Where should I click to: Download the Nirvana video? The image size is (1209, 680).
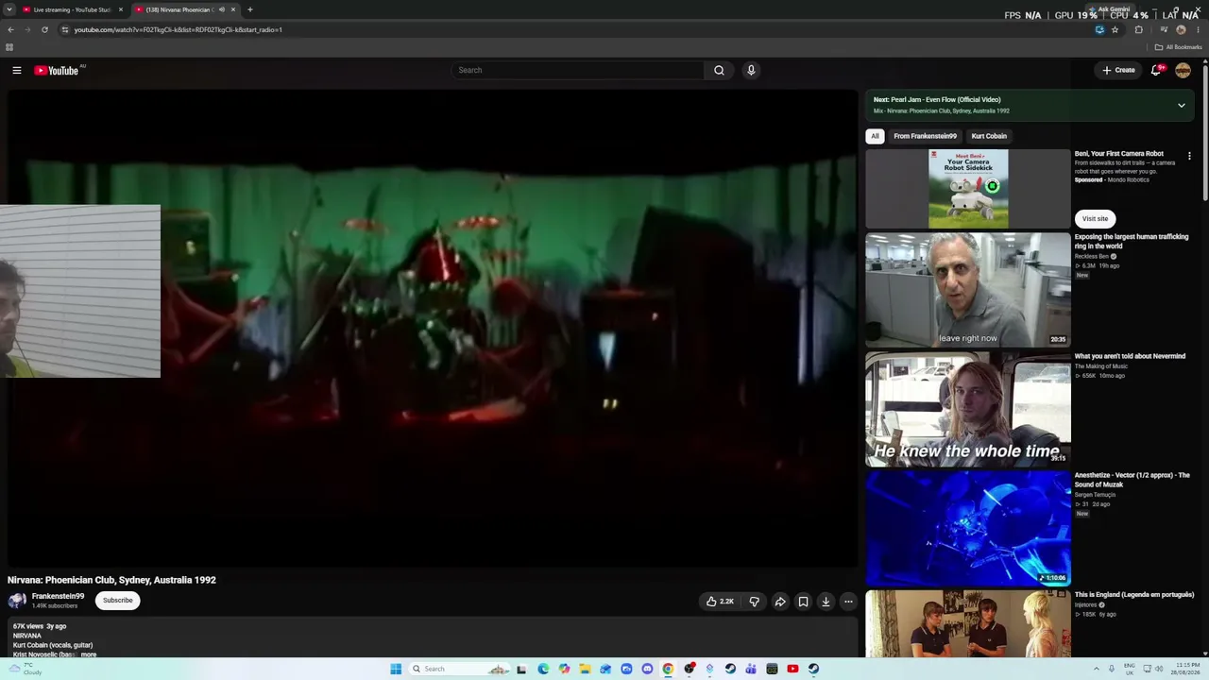tap(826, 602)
